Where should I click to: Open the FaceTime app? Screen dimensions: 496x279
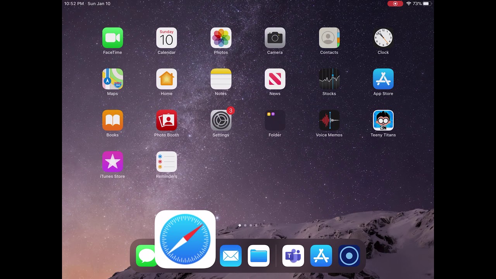pyautogui.click(x=112, y=38)
